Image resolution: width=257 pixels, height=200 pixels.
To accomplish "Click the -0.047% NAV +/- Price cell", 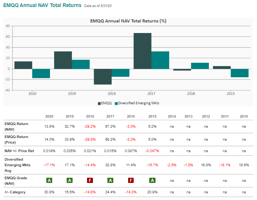I will tap(153, 151).
